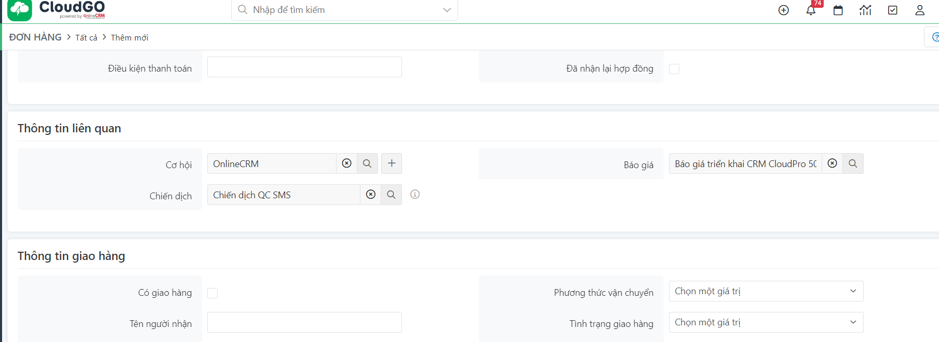Click the info icon beside Chiến dịch
The height and width of the screenshot is (342, 939).
click(x=415, y=194)
